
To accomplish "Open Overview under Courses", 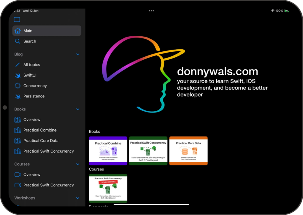I will point(47,175).
